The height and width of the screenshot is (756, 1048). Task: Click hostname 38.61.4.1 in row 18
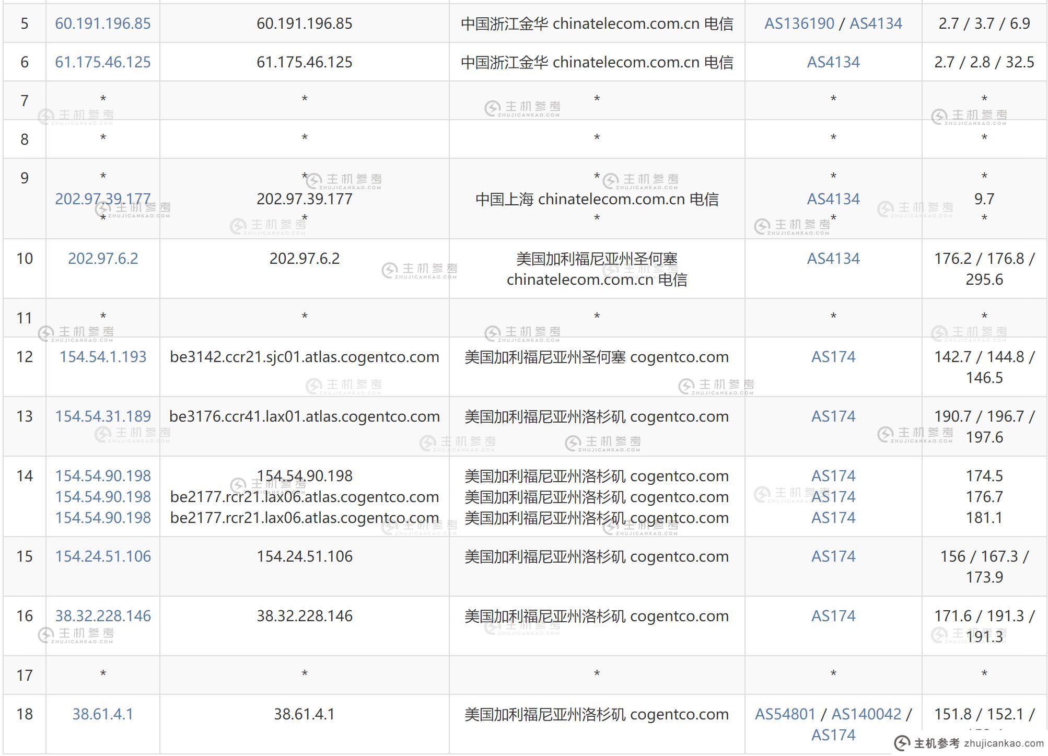pyautogui.click(x=305, y=714)
